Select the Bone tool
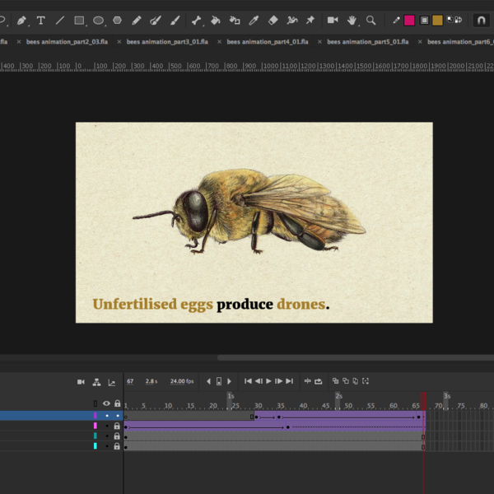 (196, 21)
